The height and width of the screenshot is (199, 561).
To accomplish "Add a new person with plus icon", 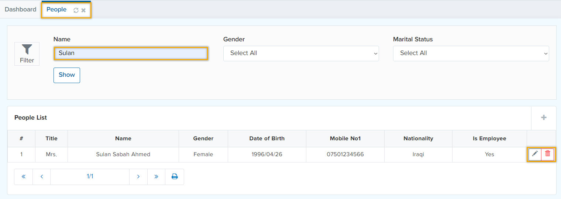I will [543, 118].
